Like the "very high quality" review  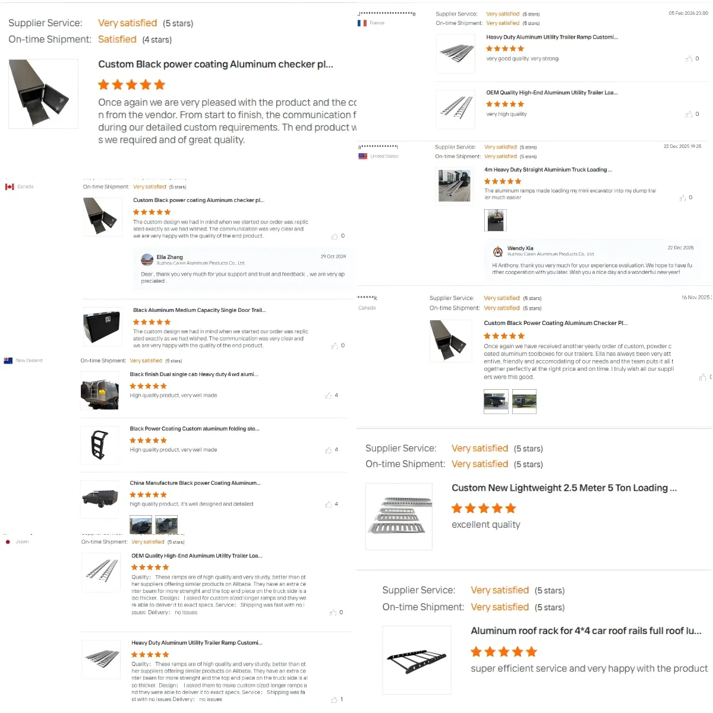[x=689, y=114]
